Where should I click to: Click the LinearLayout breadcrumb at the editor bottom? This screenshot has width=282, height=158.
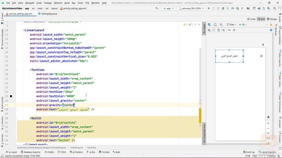77,147
